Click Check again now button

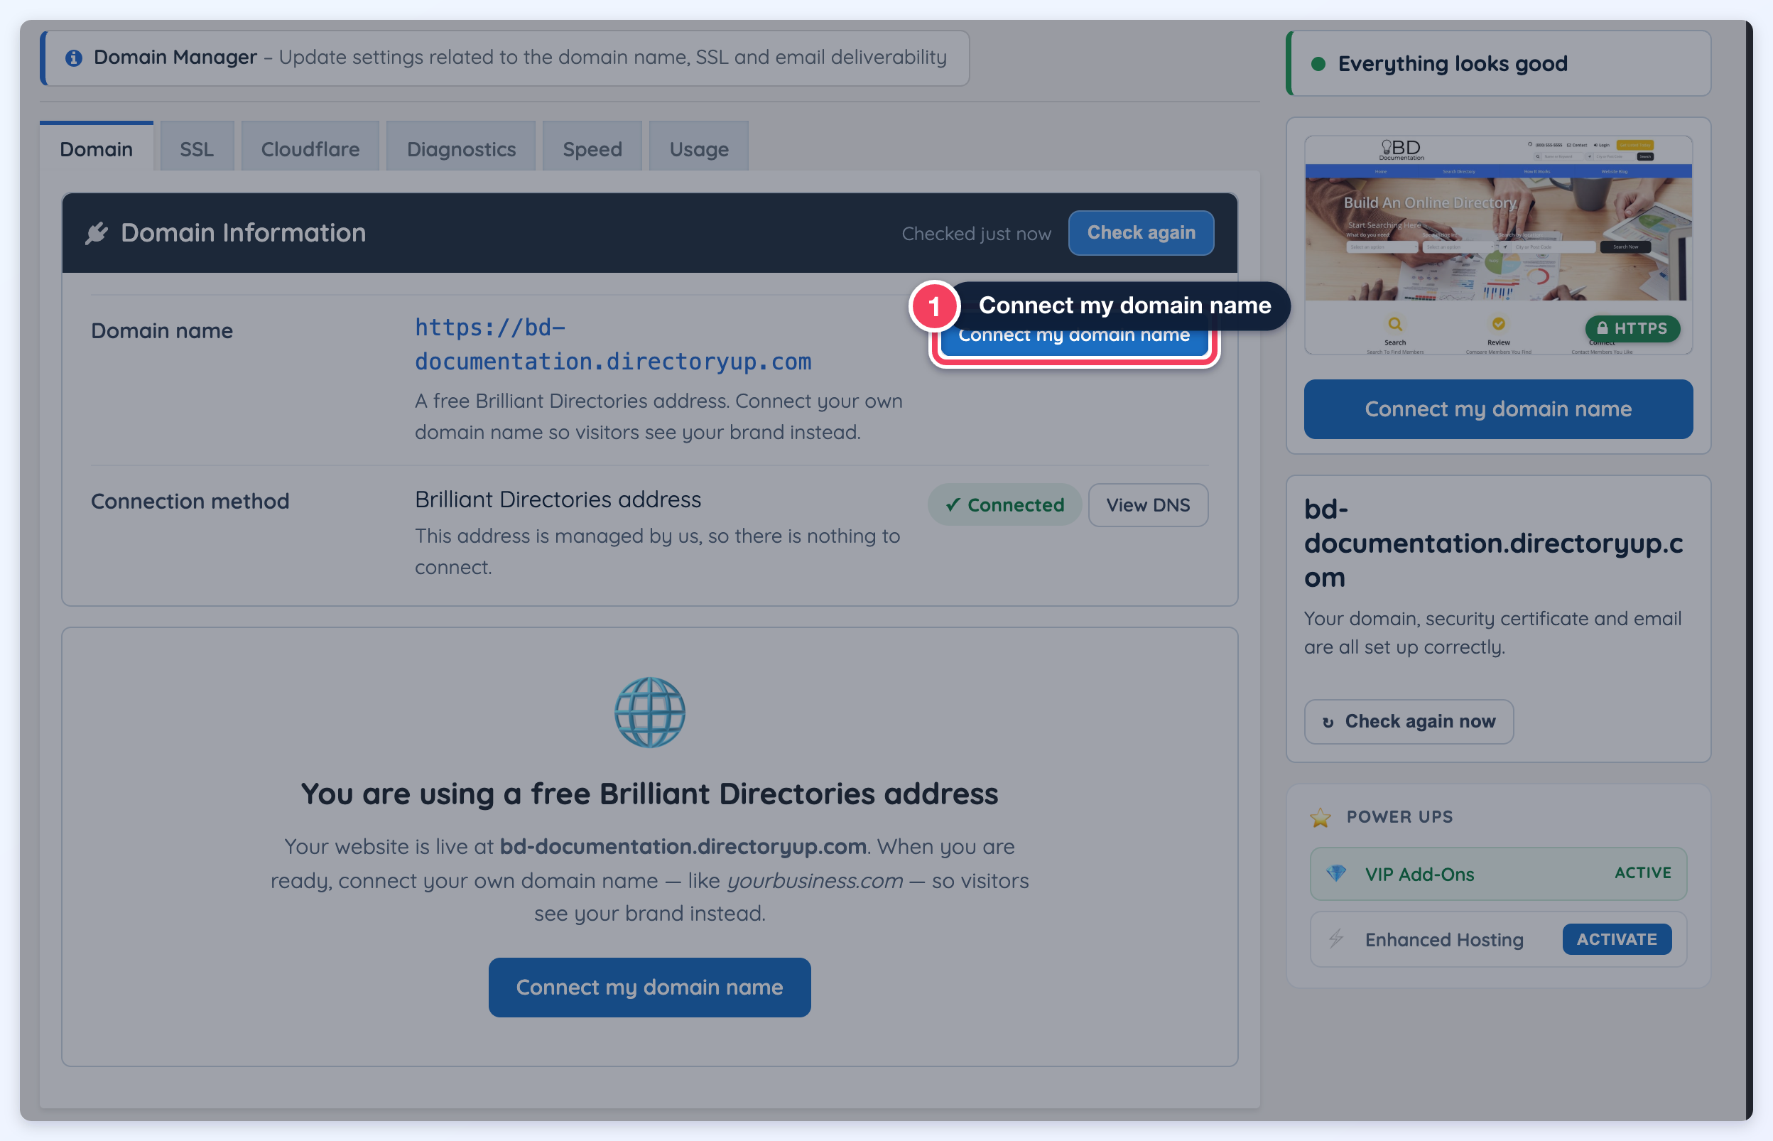(x=1409, y=722)
